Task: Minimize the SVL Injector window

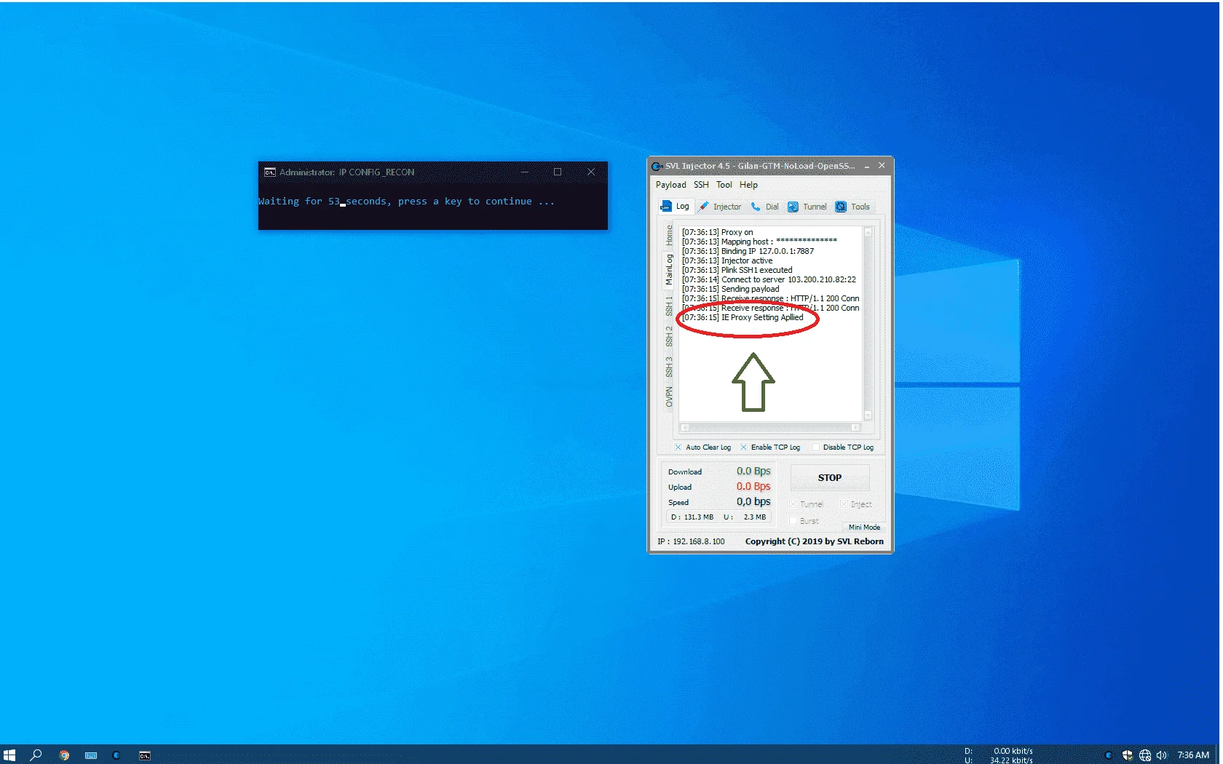Action: pyautogui.click(x=866, y=167)
